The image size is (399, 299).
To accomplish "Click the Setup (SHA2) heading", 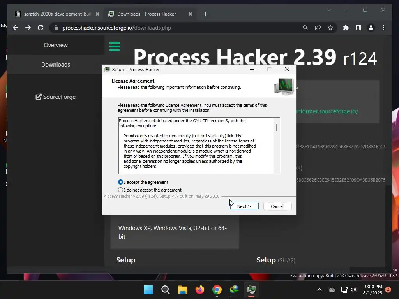I will point(276,260).
